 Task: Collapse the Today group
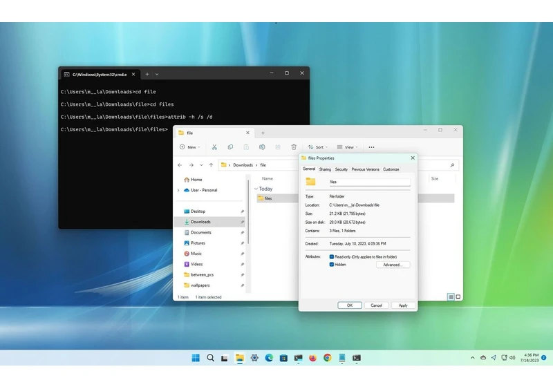[x=256, y=189]
